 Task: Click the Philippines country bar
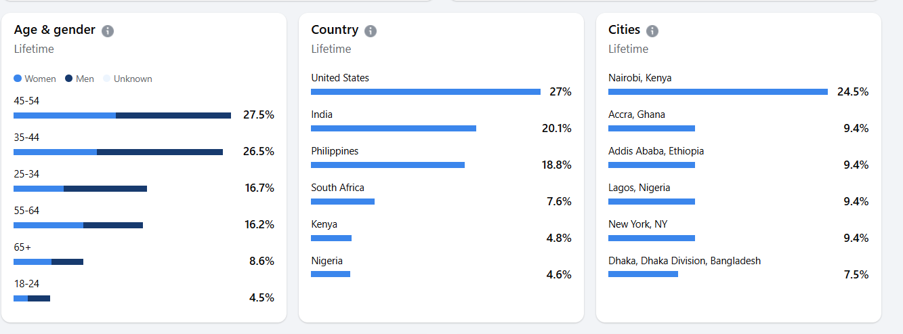point(387,165)
